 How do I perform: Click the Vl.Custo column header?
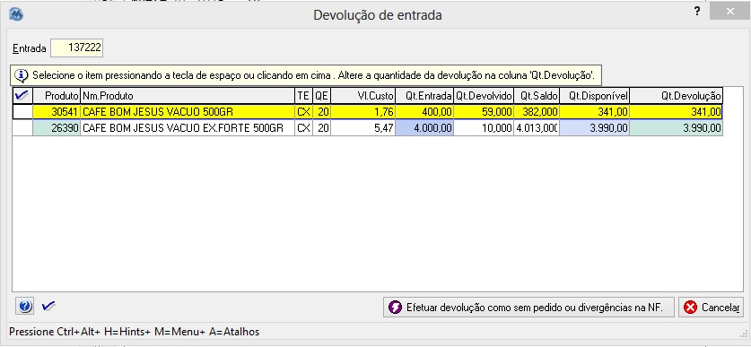pos(363,96)
